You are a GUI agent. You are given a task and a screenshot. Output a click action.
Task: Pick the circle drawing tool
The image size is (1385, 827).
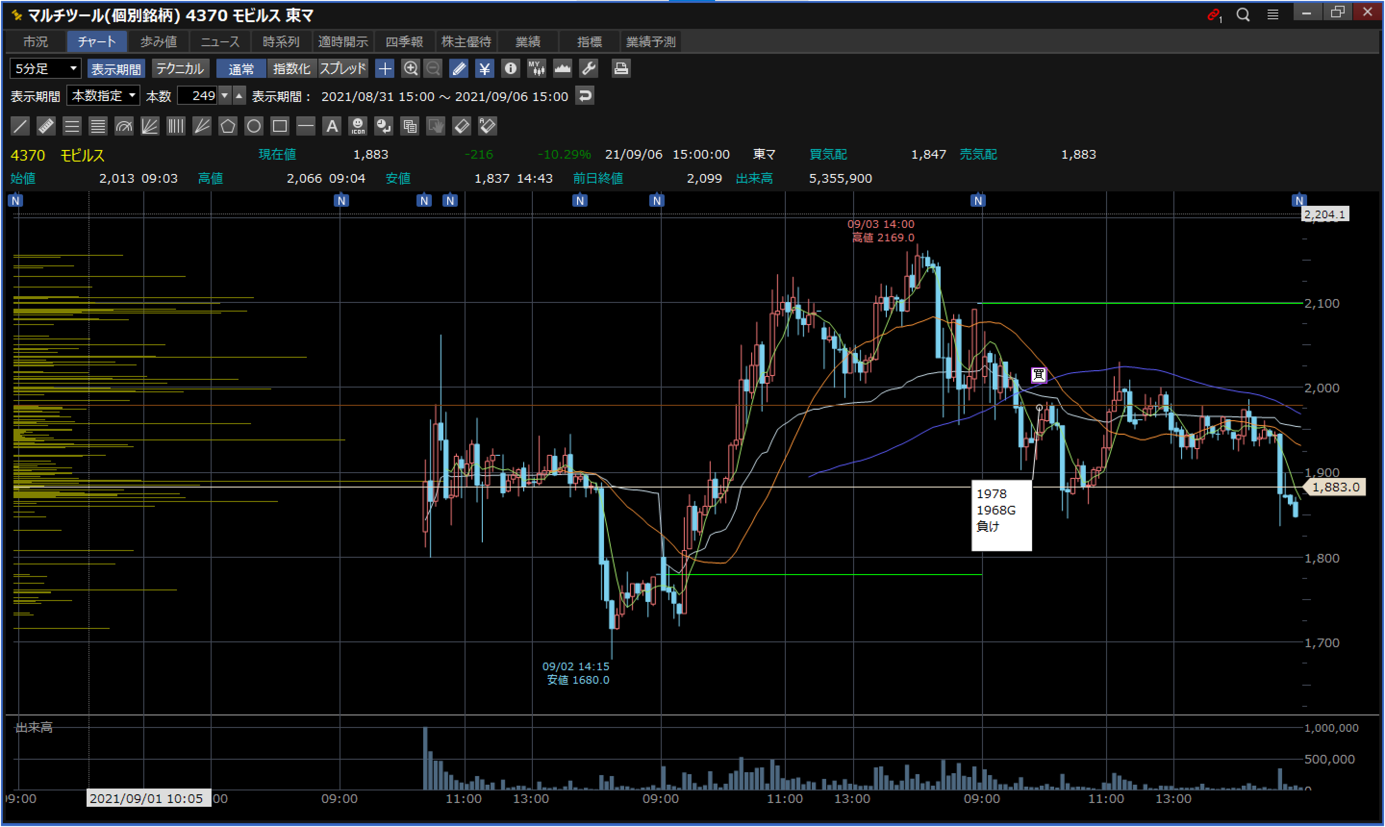(x=253, y=126)
